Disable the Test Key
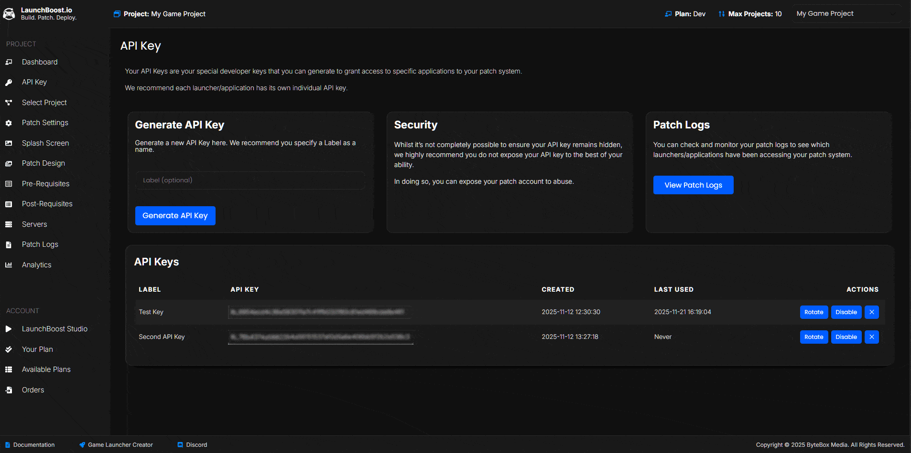911x453 pixels. click(x=846, y=312)
